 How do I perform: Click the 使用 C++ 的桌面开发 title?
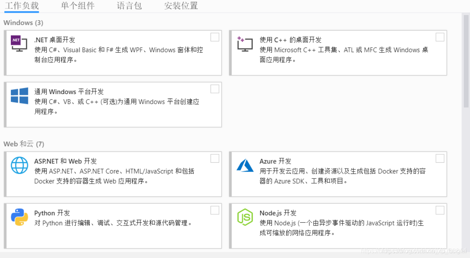click(290, 40)
